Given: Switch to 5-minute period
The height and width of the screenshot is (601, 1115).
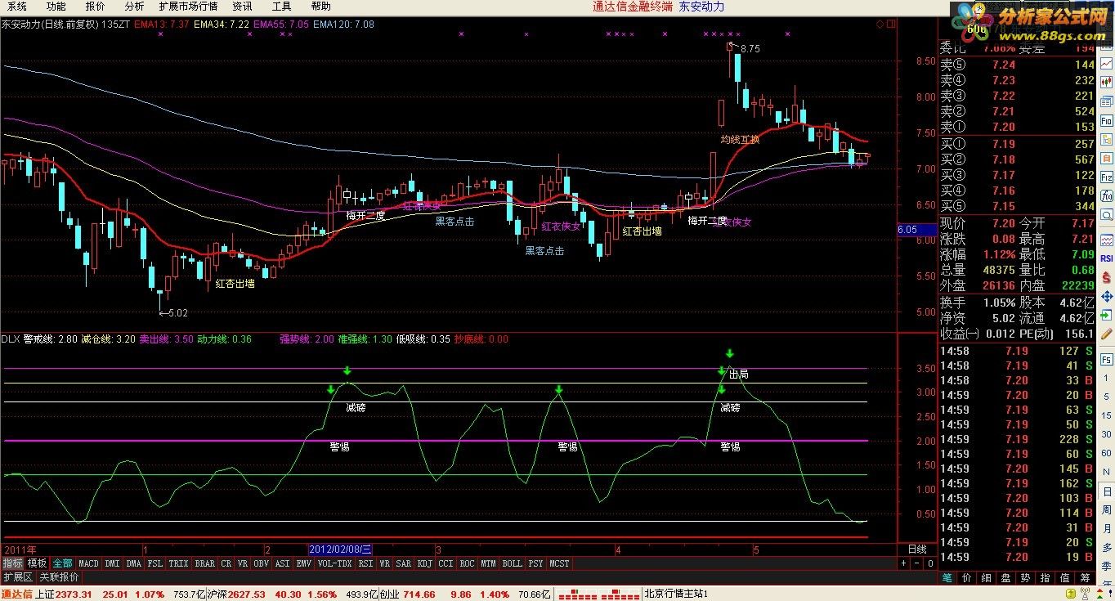Looking at the screenshot, I should point(1106,397).
